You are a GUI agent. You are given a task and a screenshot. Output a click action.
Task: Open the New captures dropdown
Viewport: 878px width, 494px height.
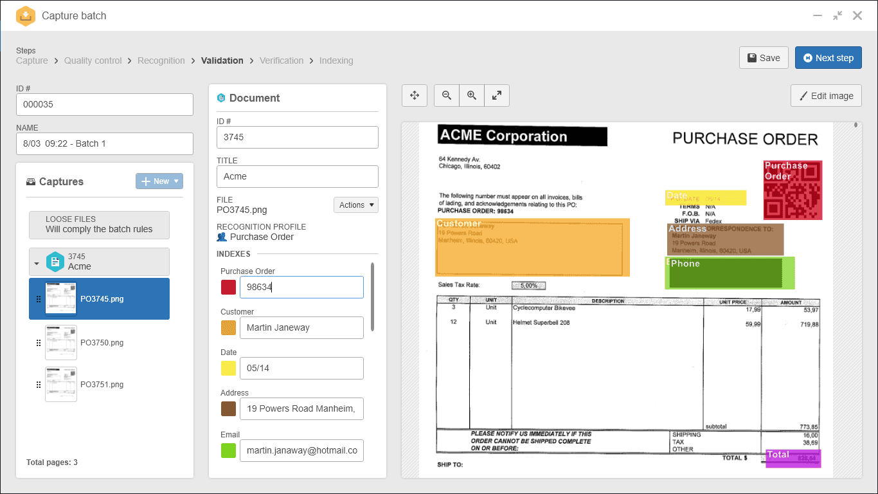(x=159, y=181)
